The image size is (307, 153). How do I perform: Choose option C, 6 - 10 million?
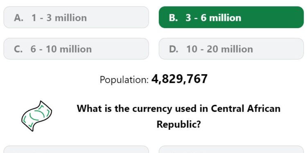(x=76, y=49)
